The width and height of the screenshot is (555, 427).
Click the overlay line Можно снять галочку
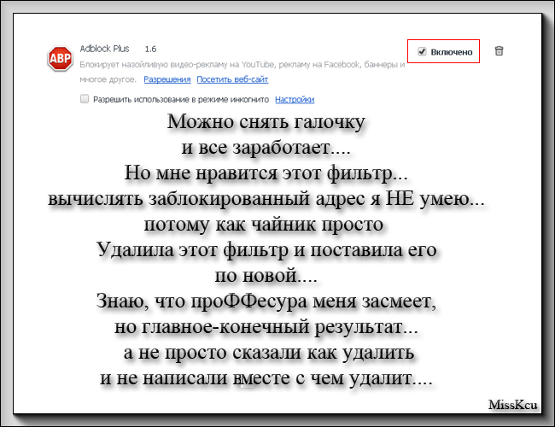pyautogui.click(x=266, y=122)
